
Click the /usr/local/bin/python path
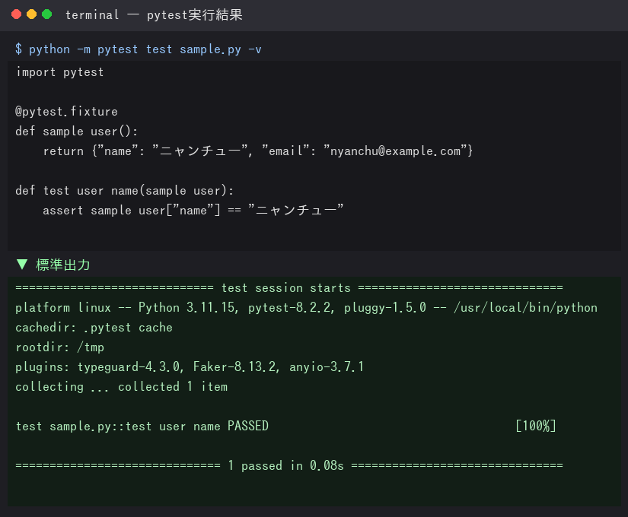coord(525,307)
